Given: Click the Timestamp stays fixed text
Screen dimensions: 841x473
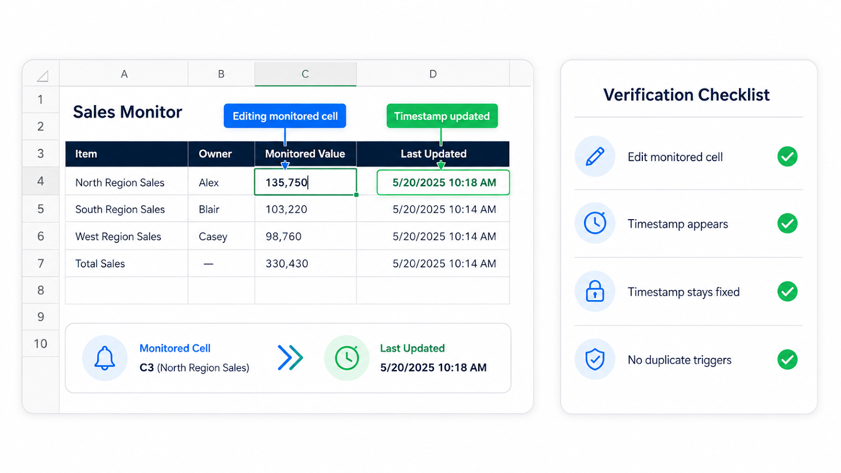Looking at the screenshot, I should point(684,292).
